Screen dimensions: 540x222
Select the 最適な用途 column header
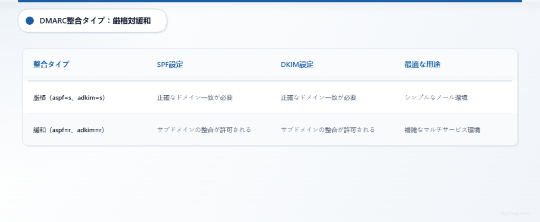point(422,64)
